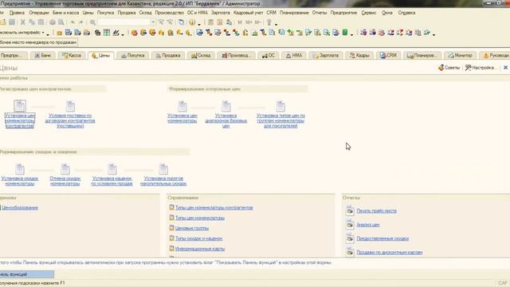510x287 pixels.
Task: Open the Отчеты menu
Action: point(320,13)
